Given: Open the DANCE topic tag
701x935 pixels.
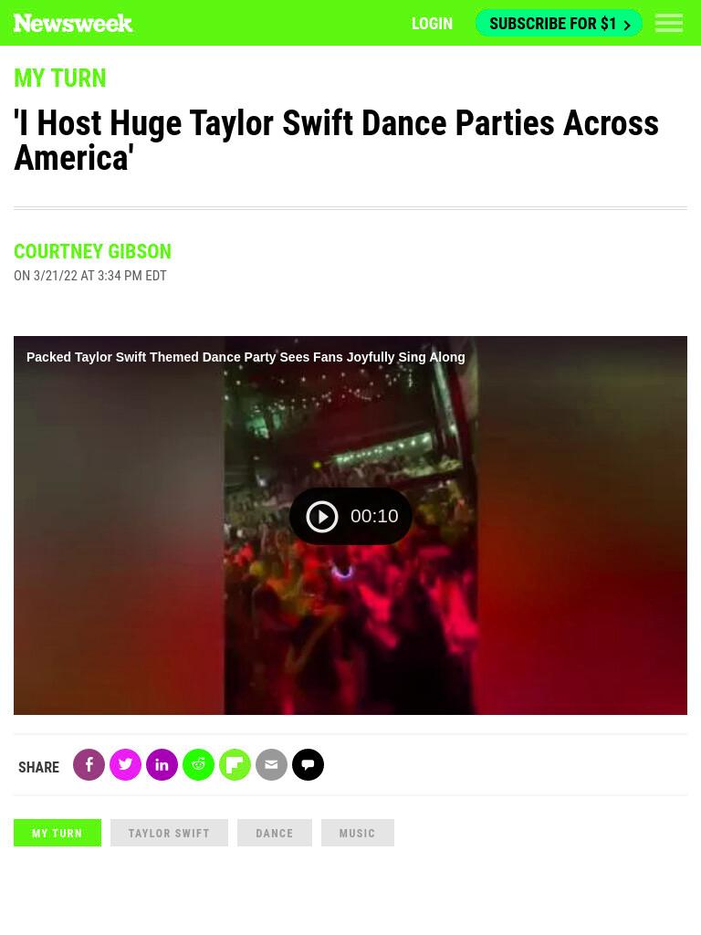Looking at the screenshot, I should tap(275, 833).
